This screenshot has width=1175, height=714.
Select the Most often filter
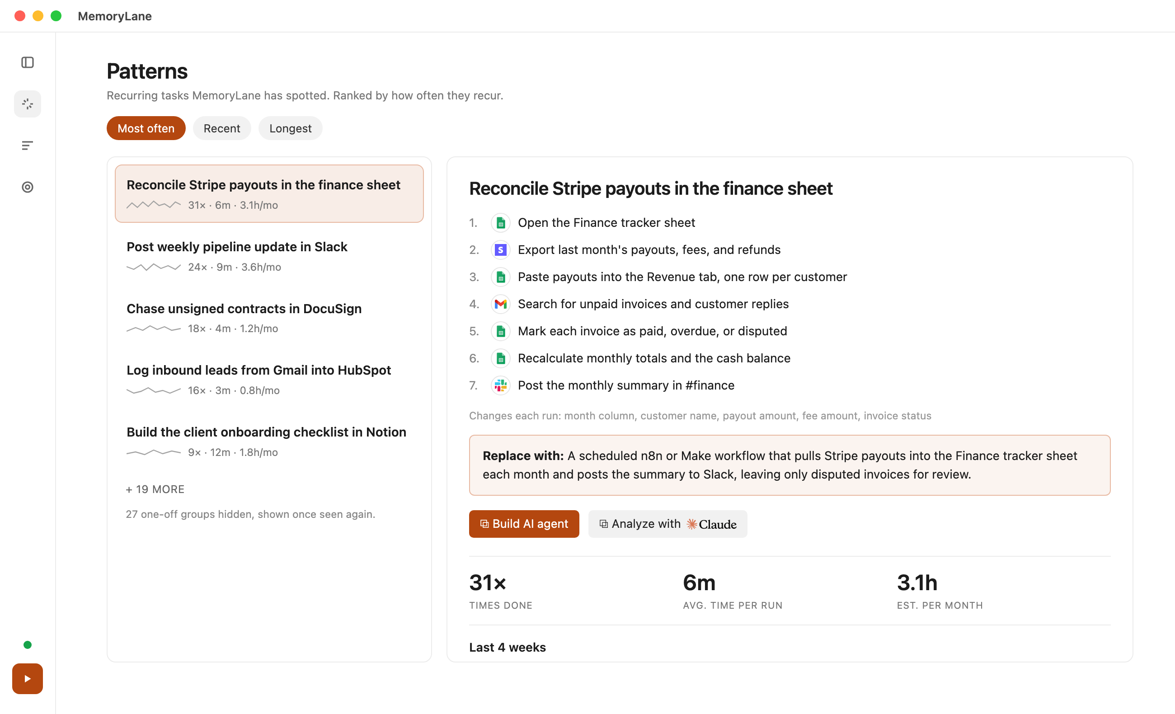146,128
